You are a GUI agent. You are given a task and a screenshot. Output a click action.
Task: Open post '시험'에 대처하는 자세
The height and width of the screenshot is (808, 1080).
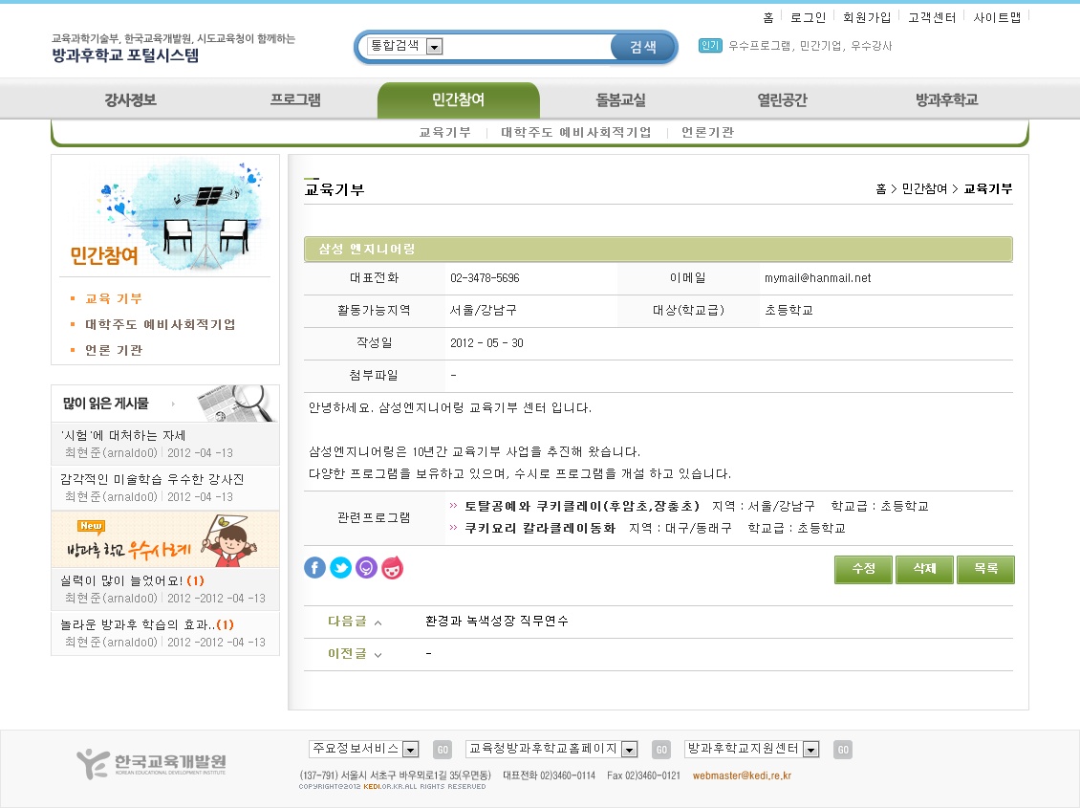pyautogui.click(x=122, y=435)
